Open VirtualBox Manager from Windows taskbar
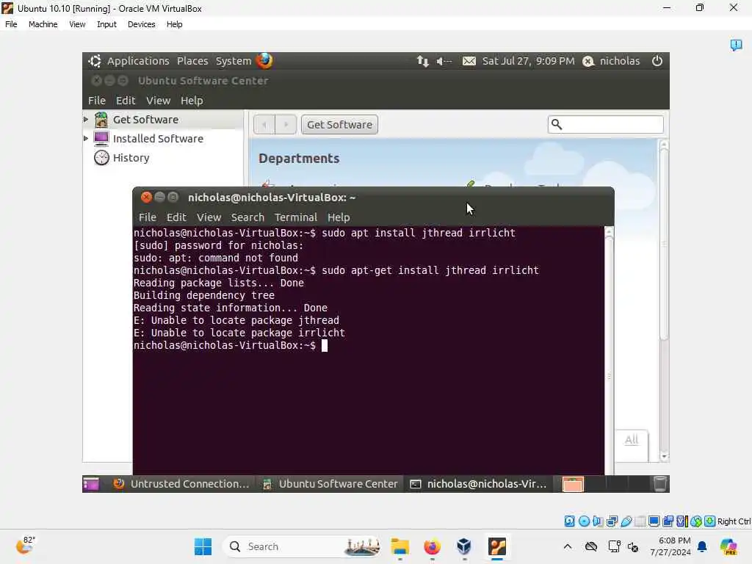This screenshot has width=752, height=564. click(464, 546)
